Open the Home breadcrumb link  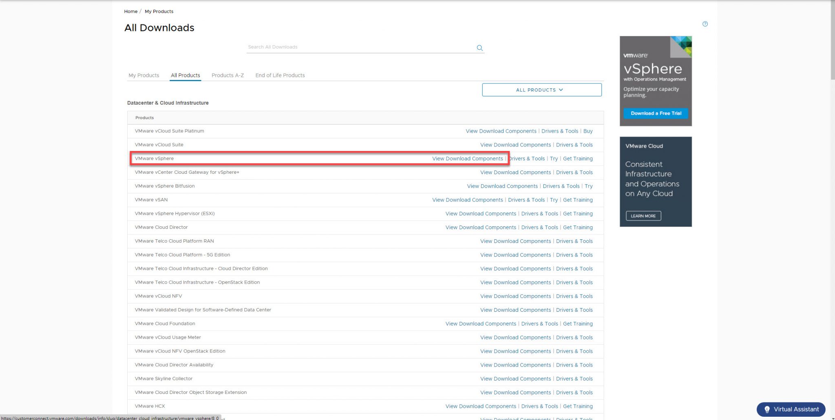click(130, 11)
